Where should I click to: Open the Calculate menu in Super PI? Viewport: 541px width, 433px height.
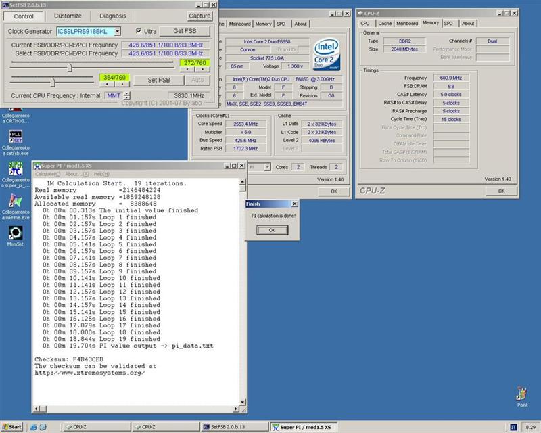point(47,174)
